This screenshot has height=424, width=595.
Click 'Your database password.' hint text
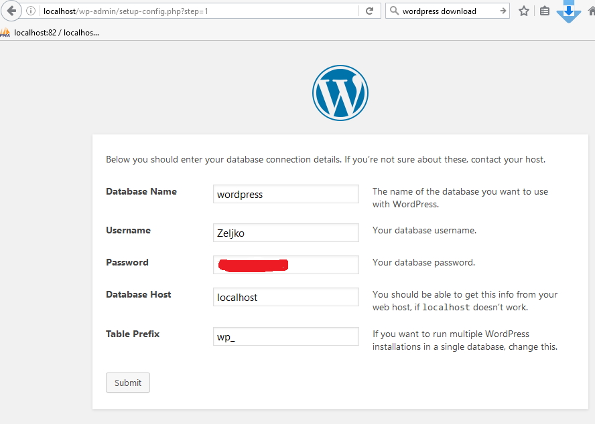pos(423,262)
